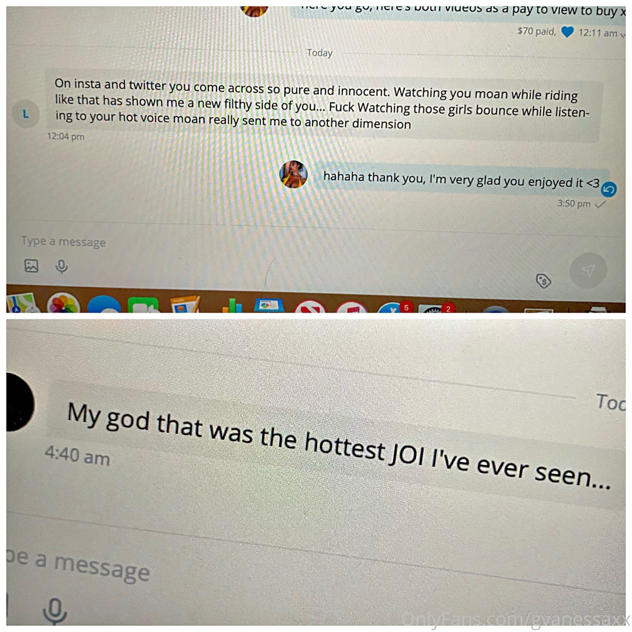The width and height of the screenshot is (632, 632).
Task: Open Pages from the dock
Action: 185,304
